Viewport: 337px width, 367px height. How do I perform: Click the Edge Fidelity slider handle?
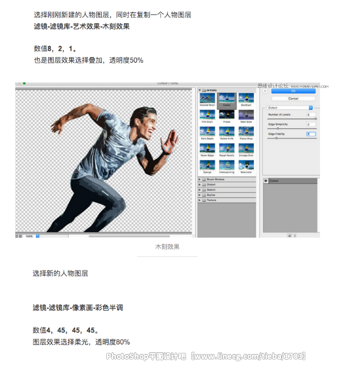pyautogui.click(x=276, y=138)
